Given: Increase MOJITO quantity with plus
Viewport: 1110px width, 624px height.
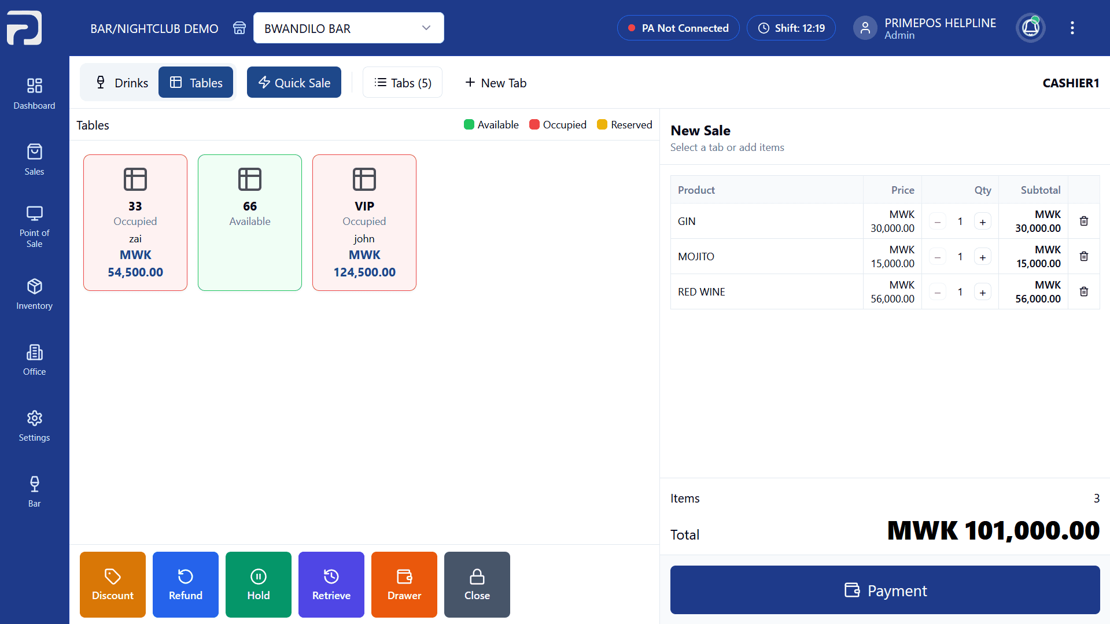Looking at the screenshot, I should click(982, 257).
